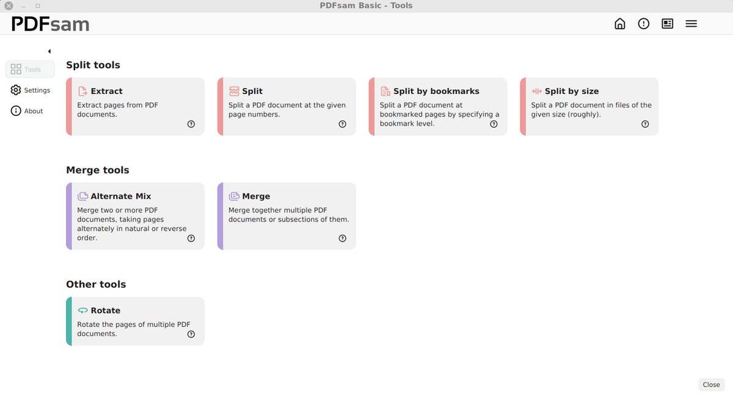
Task: Open the news panel icon
Action: point(667,24)
